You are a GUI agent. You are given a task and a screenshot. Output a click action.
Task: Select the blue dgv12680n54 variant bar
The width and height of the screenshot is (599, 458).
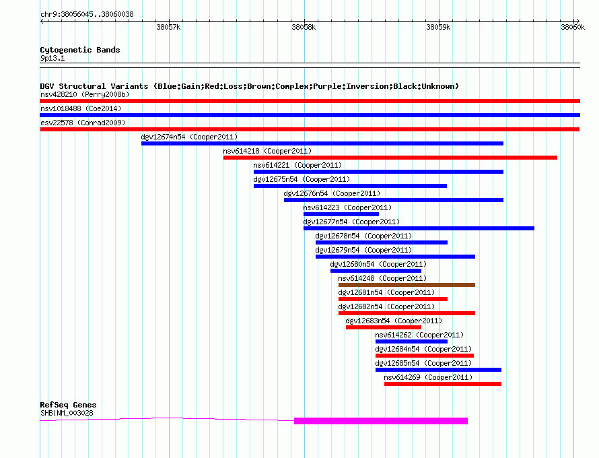pos(376,271)
